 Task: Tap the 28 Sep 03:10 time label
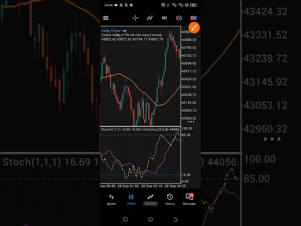tap(151, 186)
